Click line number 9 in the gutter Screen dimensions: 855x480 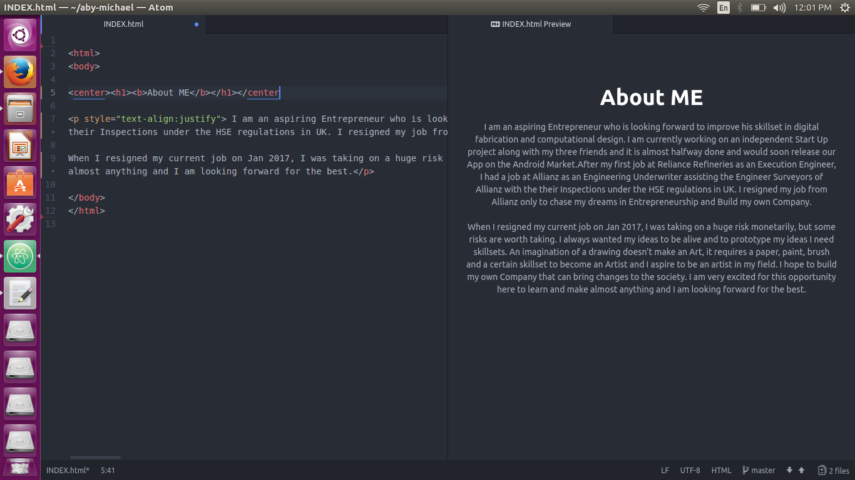pyautogui.click(x=53, y=158)
